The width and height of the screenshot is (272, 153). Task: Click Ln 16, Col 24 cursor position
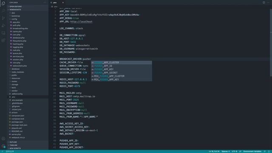[214, 151]
